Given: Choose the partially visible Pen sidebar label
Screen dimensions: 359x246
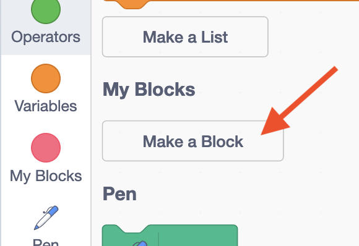Looking at the screenshot, I should pos(46,242).
